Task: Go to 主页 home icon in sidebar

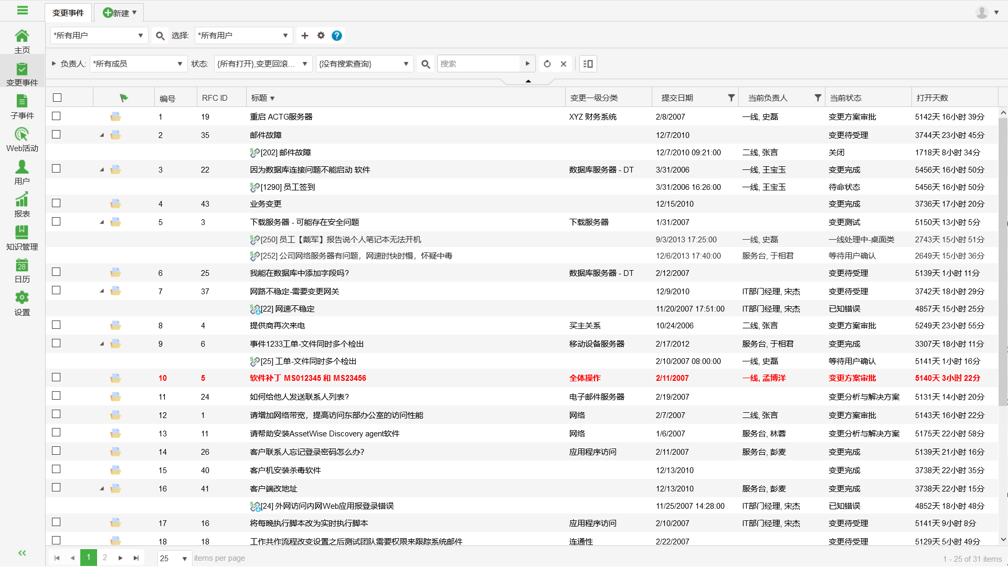Action: [x=22, y=41]
